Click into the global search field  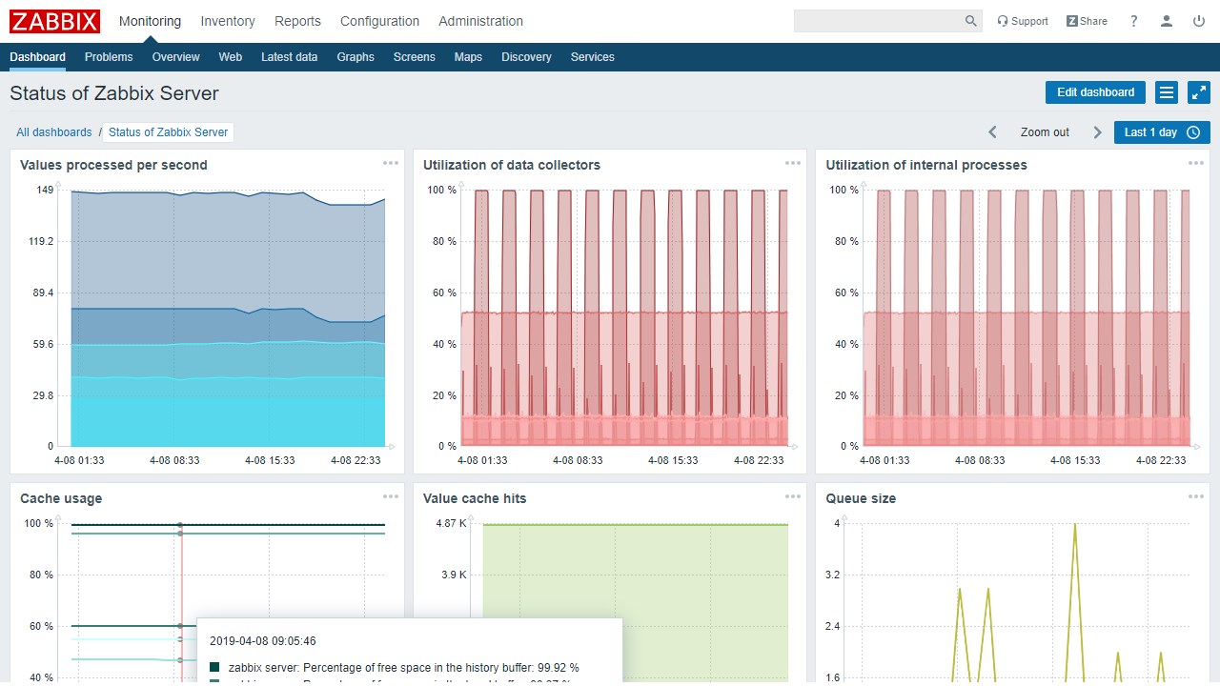877,21
